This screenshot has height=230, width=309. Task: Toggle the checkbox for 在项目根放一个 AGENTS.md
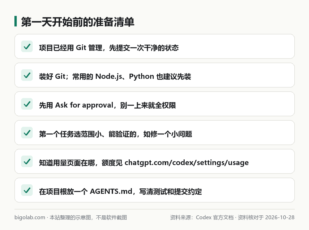click(x=27, y=190)
